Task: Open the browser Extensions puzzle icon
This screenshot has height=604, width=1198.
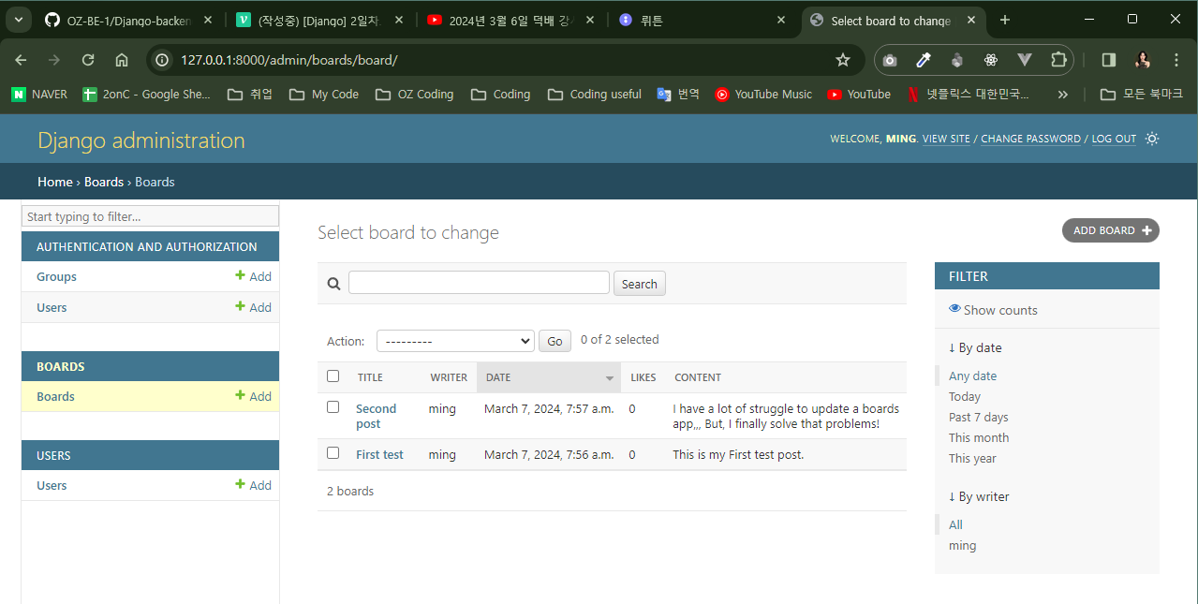Action: point(1058,59)
